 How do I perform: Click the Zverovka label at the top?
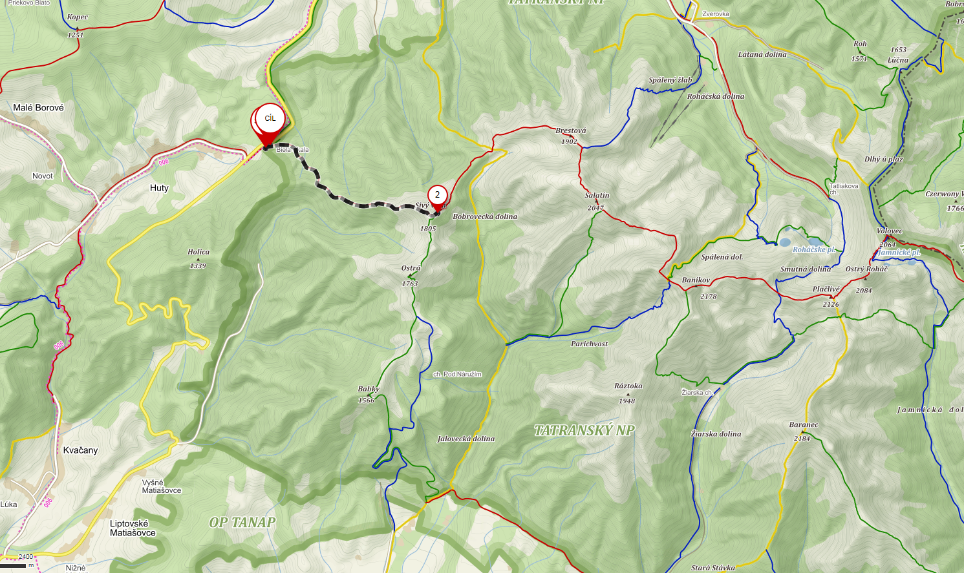(x=716, y=14)
